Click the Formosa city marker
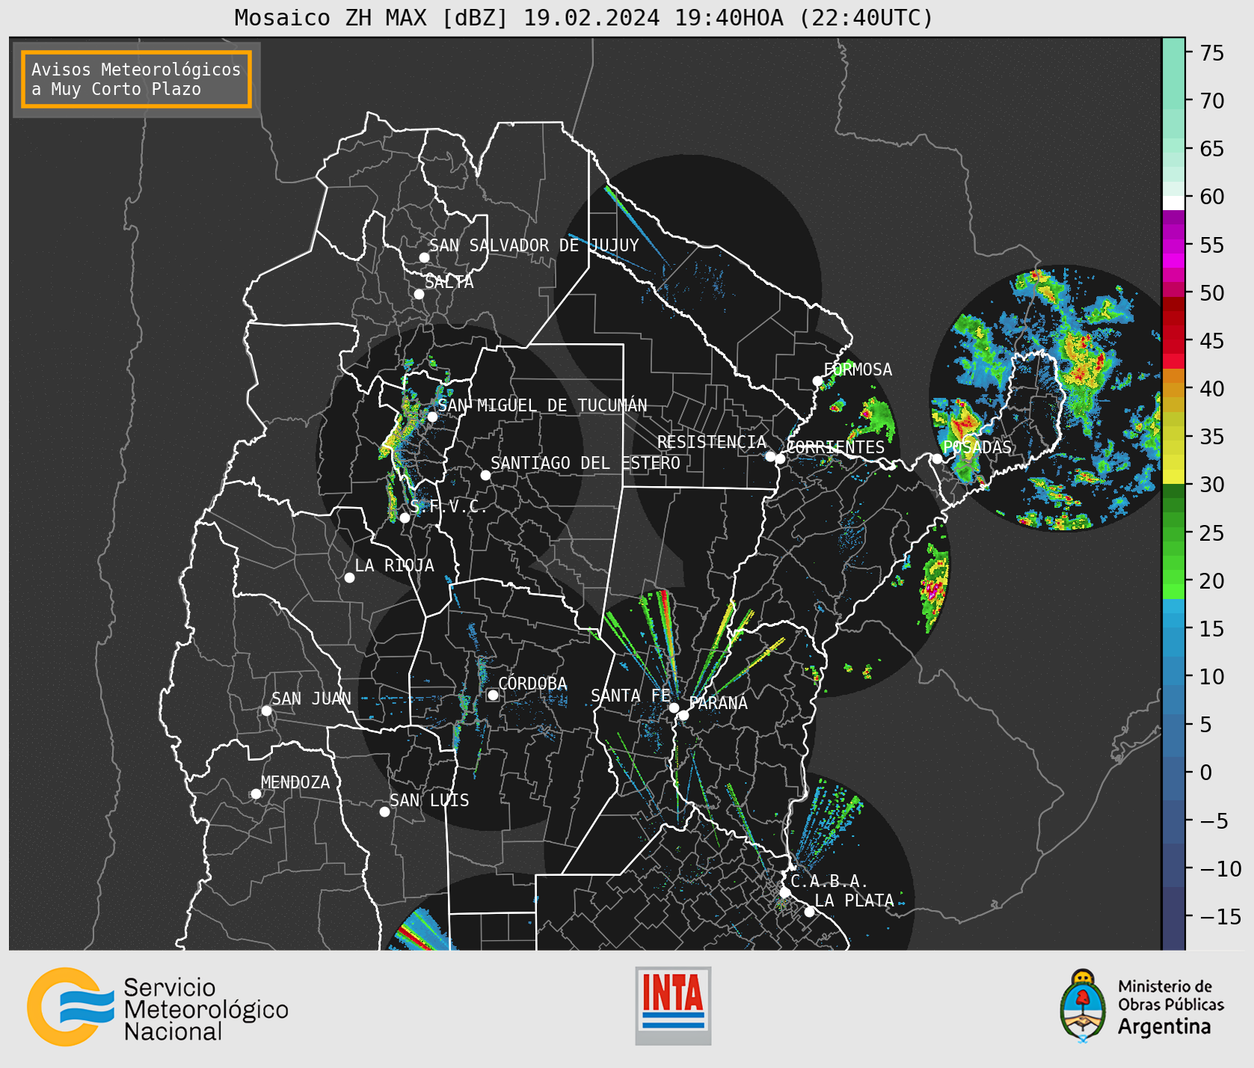This screenshot has height=1068, width=1254. pos(817,381)
